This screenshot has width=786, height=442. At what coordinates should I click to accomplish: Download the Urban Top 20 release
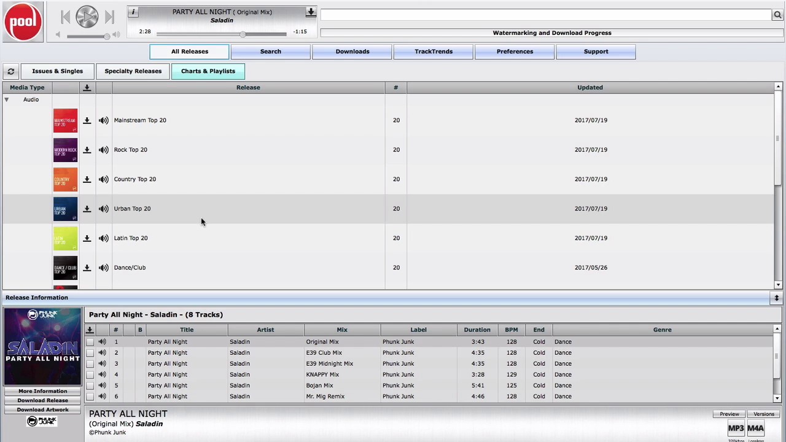87,209
